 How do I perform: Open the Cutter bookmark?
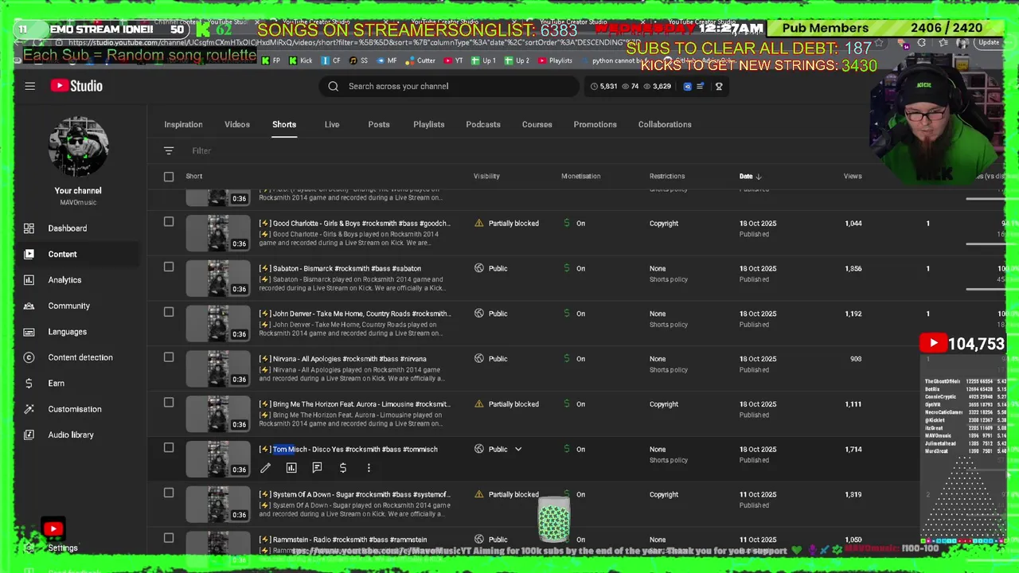click(420, 60)
